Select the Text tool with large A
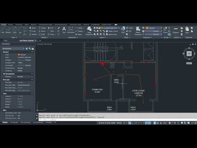Viewport: 197px width, 148px height. coord(64,30)
